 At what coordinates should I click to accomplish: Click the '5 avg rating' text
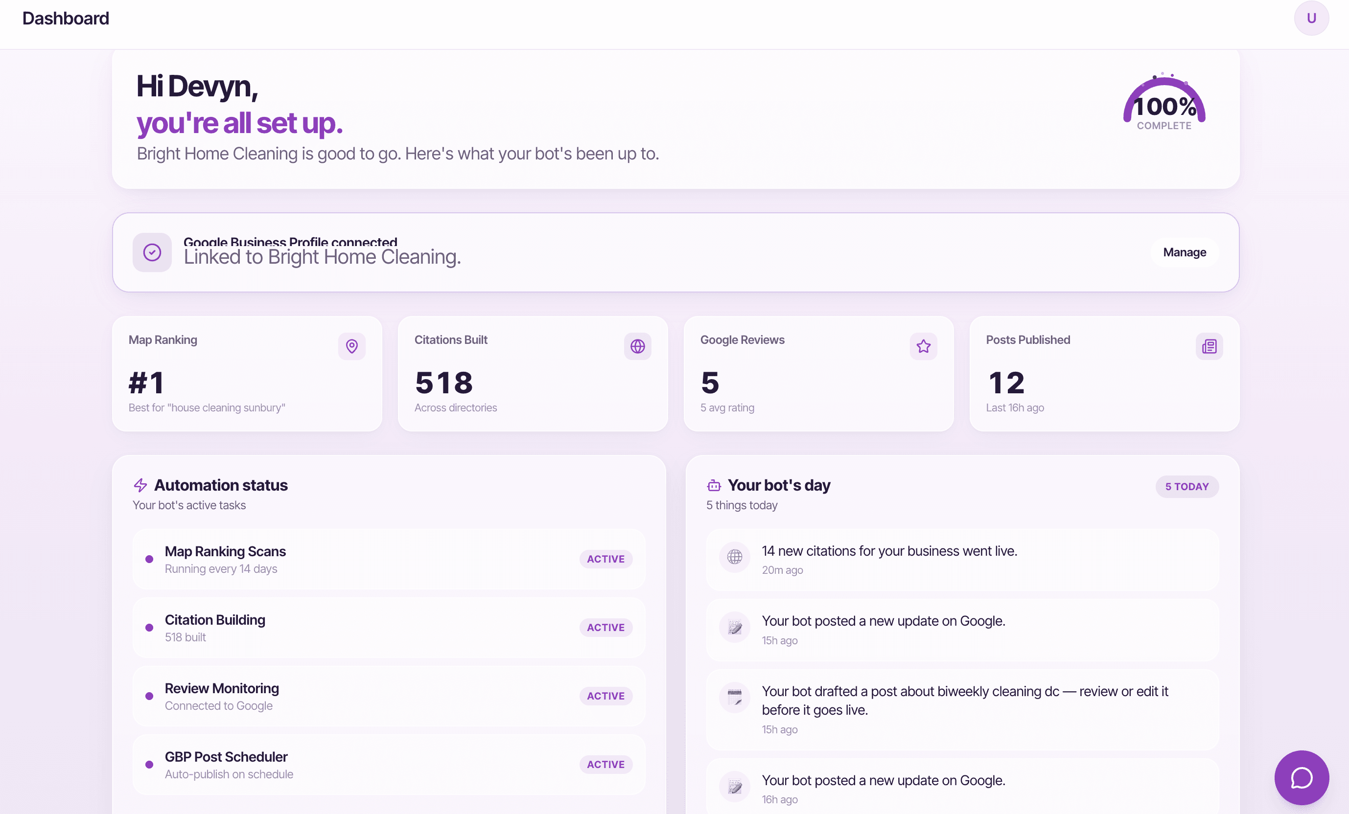(x=727, y=407)
